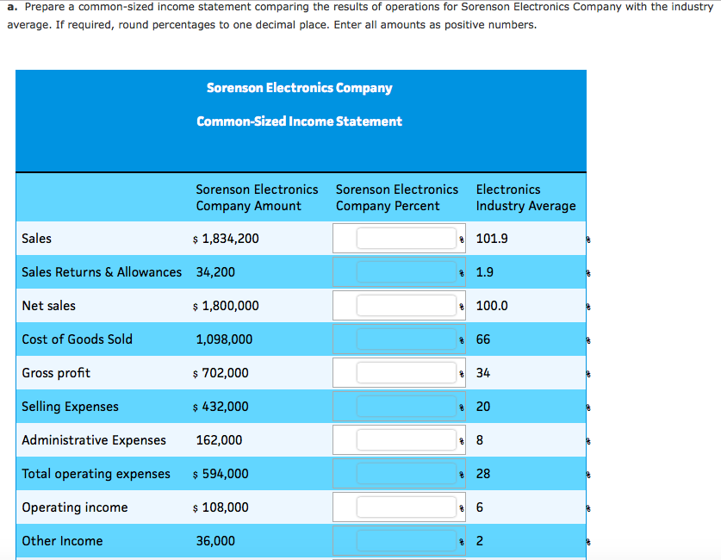Select the Net sales row label
721x560 pixels.
(x=48, y=305)
